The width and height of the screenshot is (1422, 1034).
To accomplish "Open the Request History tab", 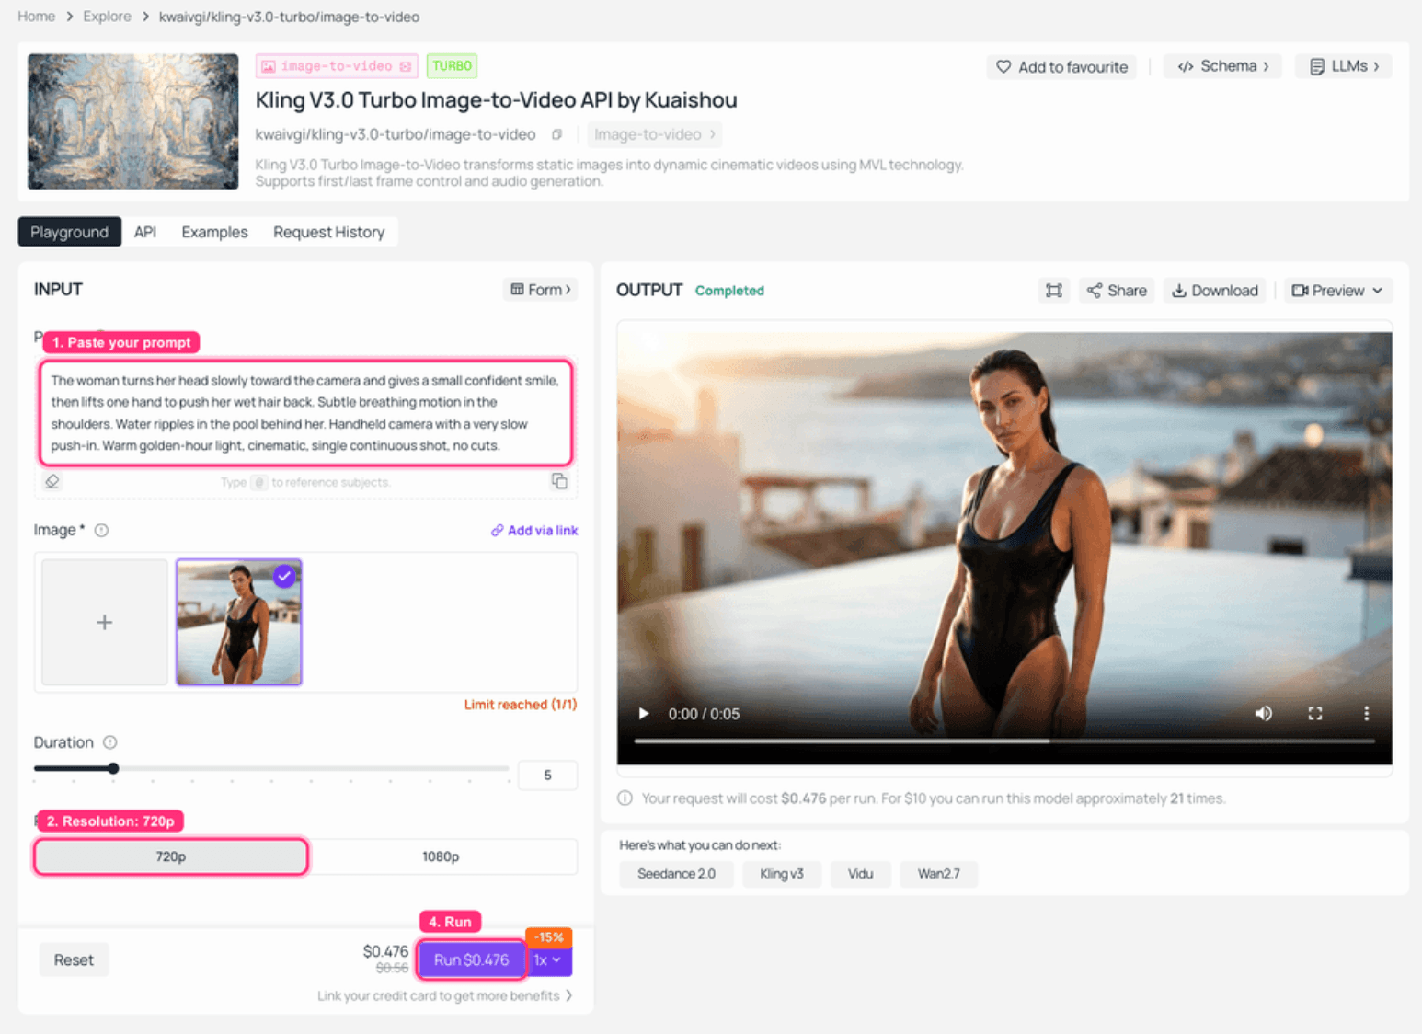I will (328, 232).
